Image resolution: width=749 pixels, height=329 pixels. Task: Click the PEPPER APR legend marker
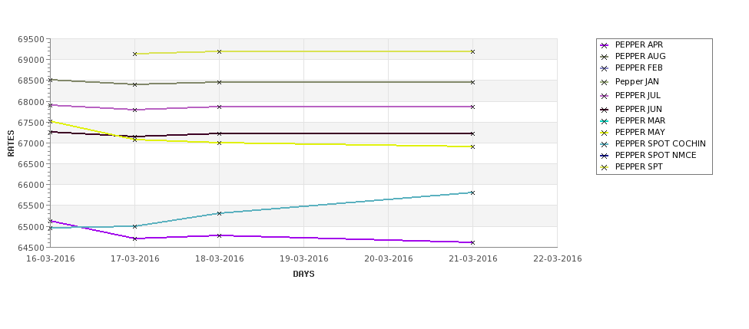[x=604, y=45]
